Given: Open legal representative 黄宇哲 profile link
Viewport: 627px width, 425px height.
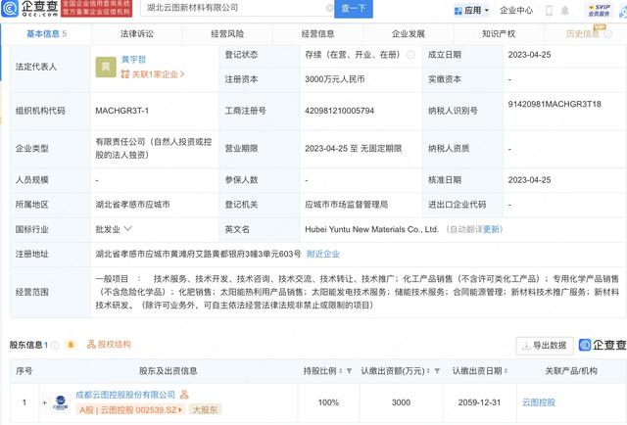Looking at the screenshot, I should (133, 59).
